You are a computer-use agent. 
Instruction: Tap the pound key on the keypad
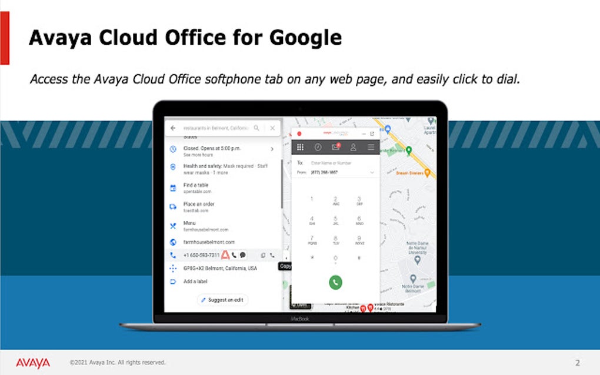click(359, 257)
